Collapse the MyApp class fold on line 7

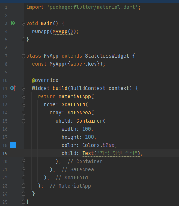[24, 56]
